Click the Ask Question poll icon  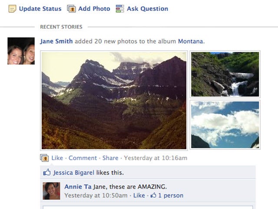pos(120,8)
